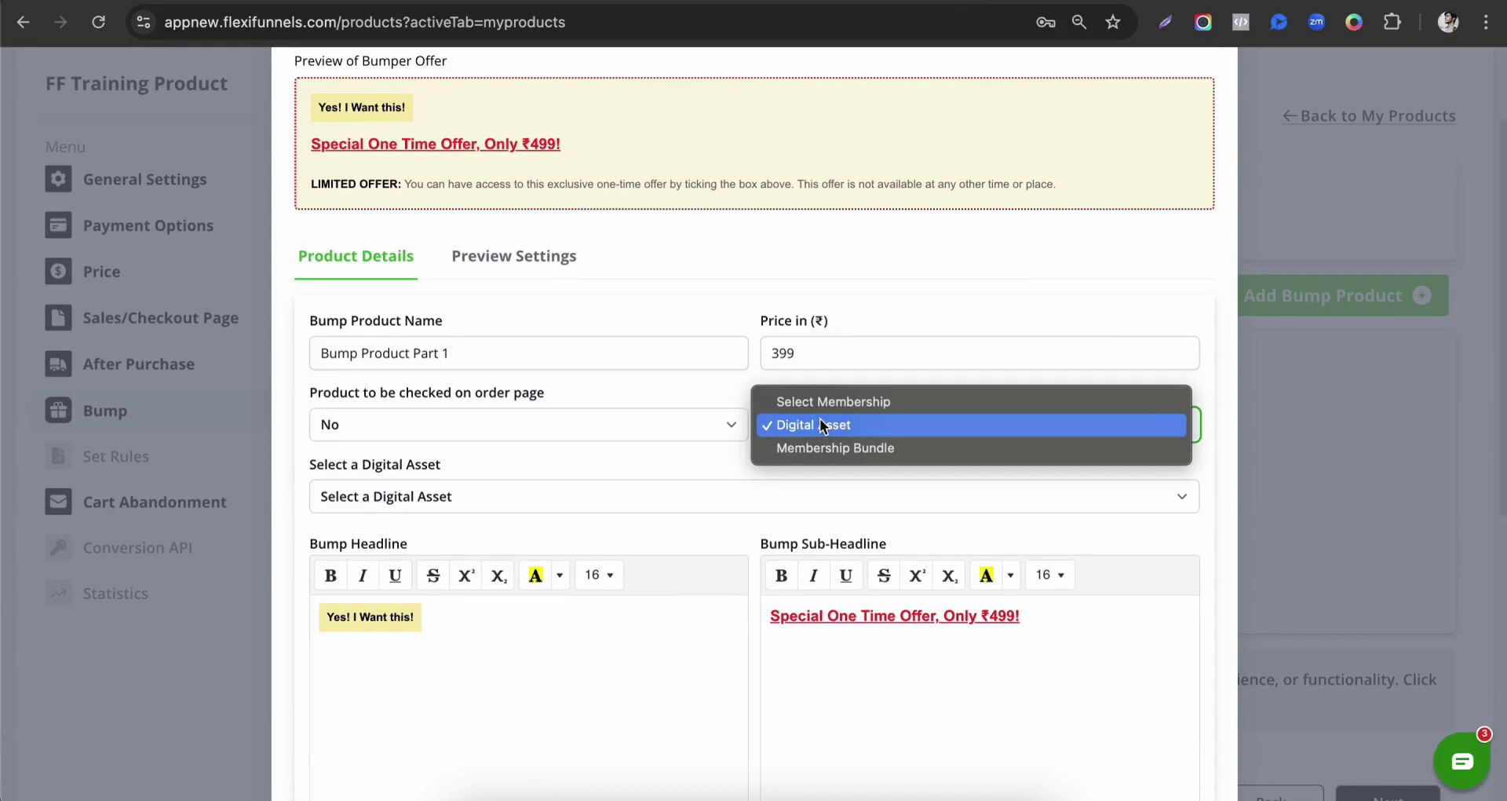Bookmark this page with the star icon

click(1112, 22)
